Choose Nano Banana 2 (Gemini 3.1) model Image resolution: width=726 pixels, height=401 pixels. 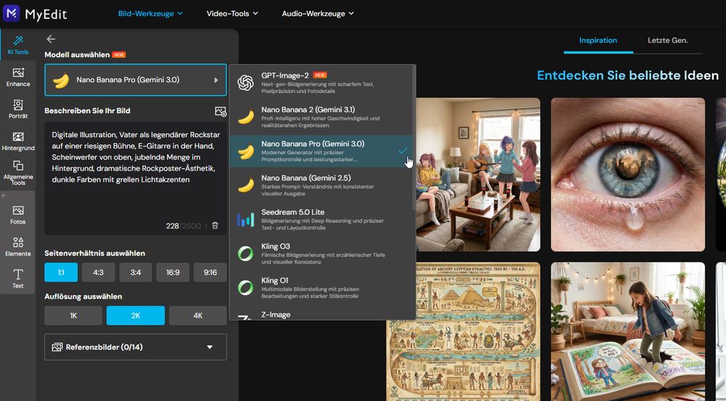tap(322, 117)
